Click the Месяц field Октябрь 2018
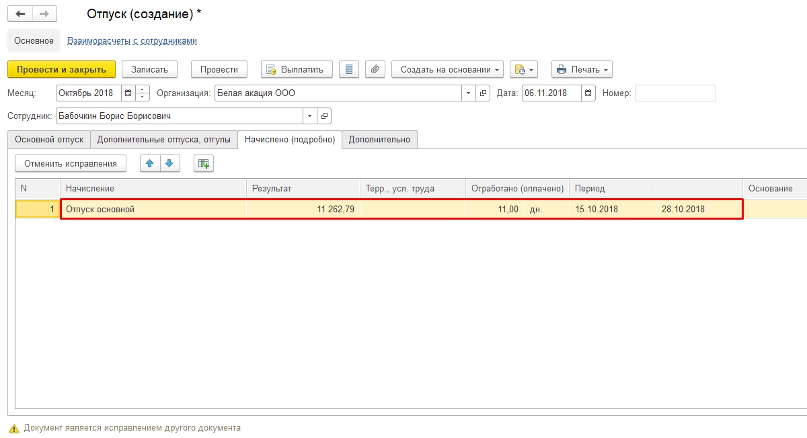807x438 pixels. tap(89, 93)
